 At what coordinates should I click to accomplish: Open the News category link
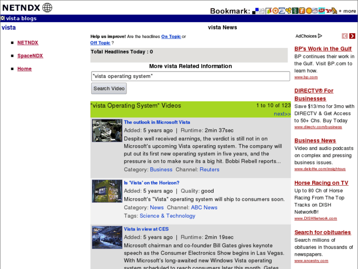tap(157, 207)
